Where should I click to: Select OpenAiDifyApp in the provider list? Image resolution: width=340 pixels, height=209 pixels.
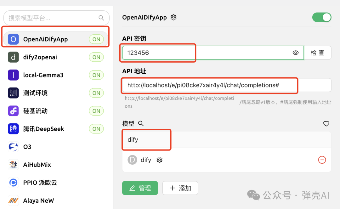56,39
